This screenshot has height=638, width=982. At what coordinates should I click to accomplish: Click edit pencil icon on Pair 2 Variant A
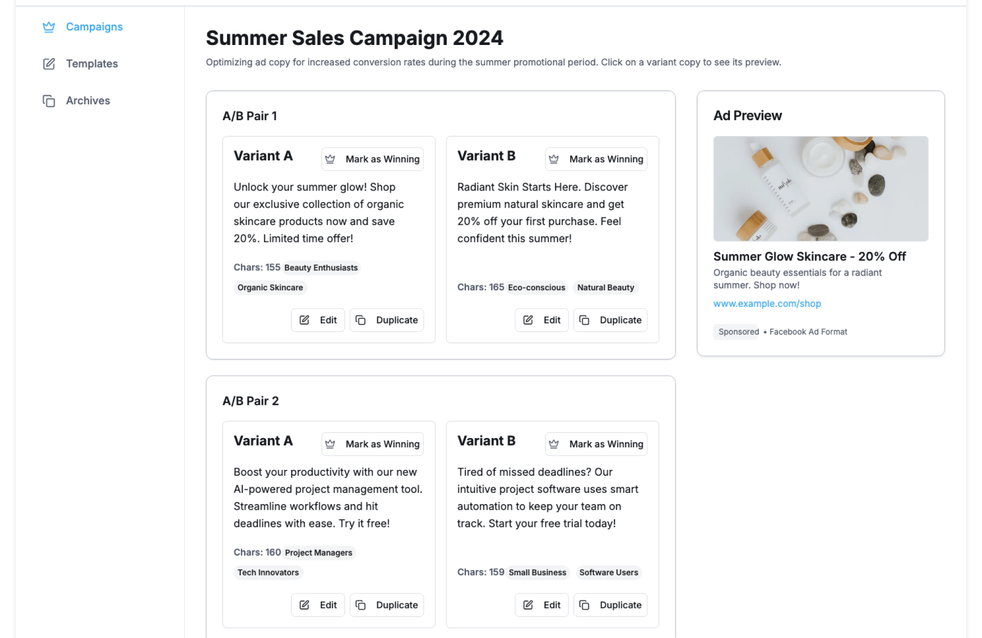point(304,605)
